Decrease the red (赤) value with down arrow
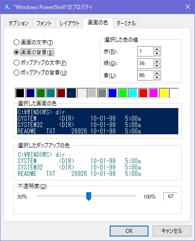The width and height of the screenshot is (195, 241). coord(157,53)
